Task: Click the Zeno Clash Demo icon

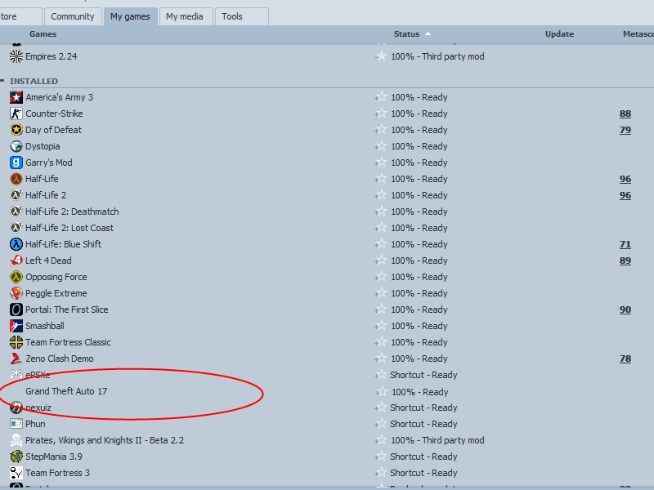Action: coord(16,359)
